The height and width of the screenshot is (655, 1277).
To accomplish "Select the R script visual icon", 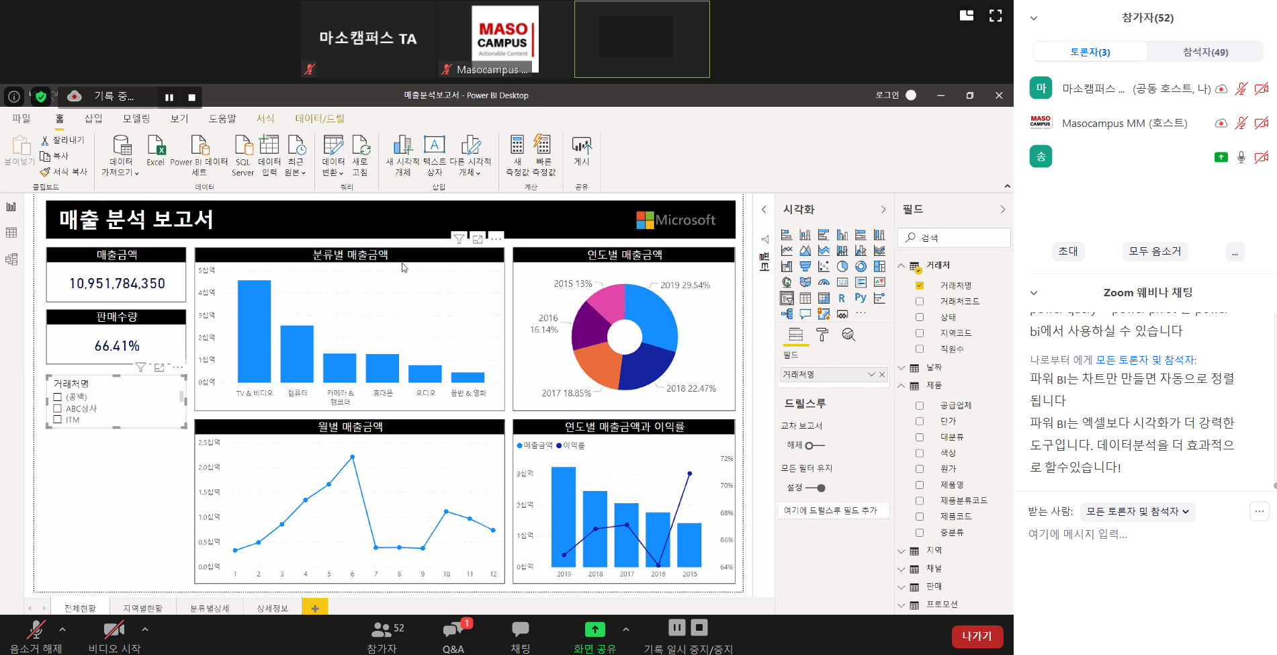I will point(842,298).
